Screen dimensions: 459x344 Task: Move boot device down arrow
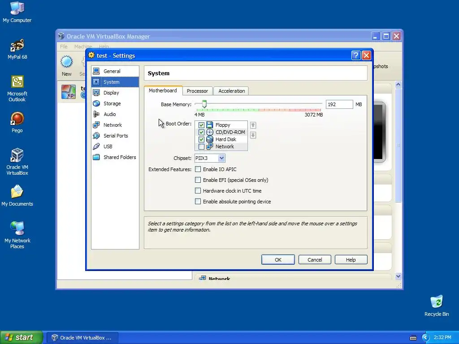click(253, 135)
